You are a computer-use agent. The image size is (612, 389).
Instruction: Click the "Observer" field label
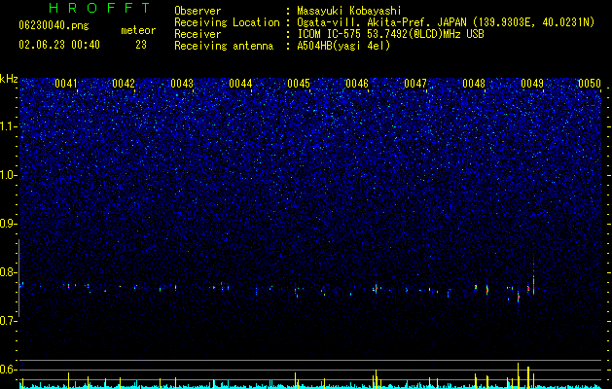(198, 11)
